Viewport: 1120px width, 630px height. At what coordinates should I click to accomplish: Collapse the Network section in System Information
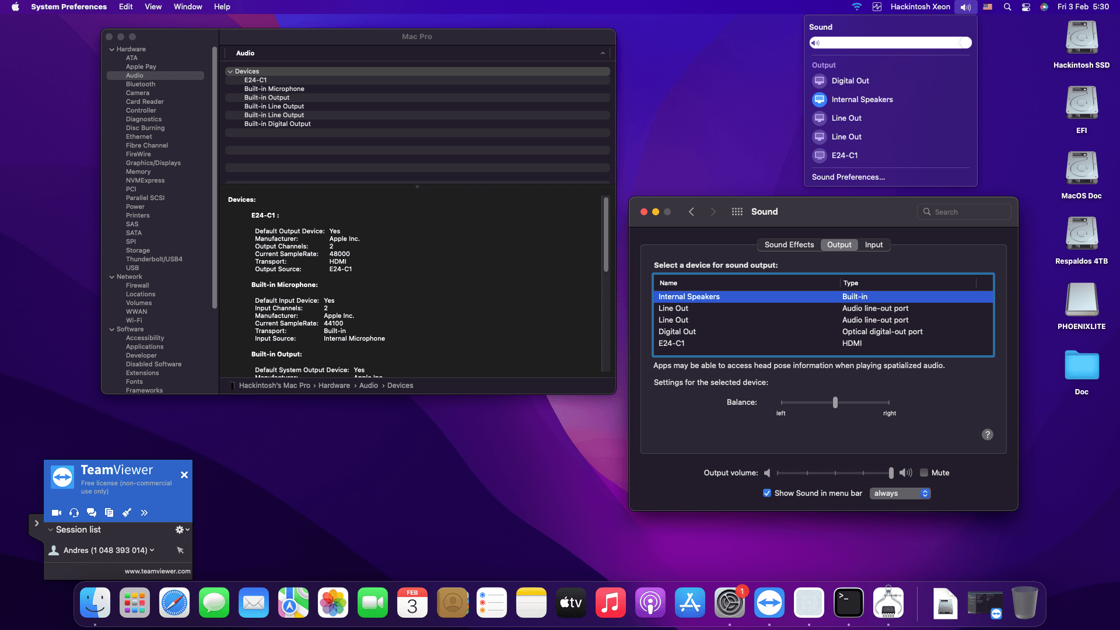coord(112,277)
